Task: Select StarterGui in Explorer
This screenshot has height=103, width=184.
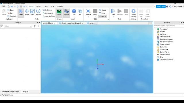Action: point(163,47)
